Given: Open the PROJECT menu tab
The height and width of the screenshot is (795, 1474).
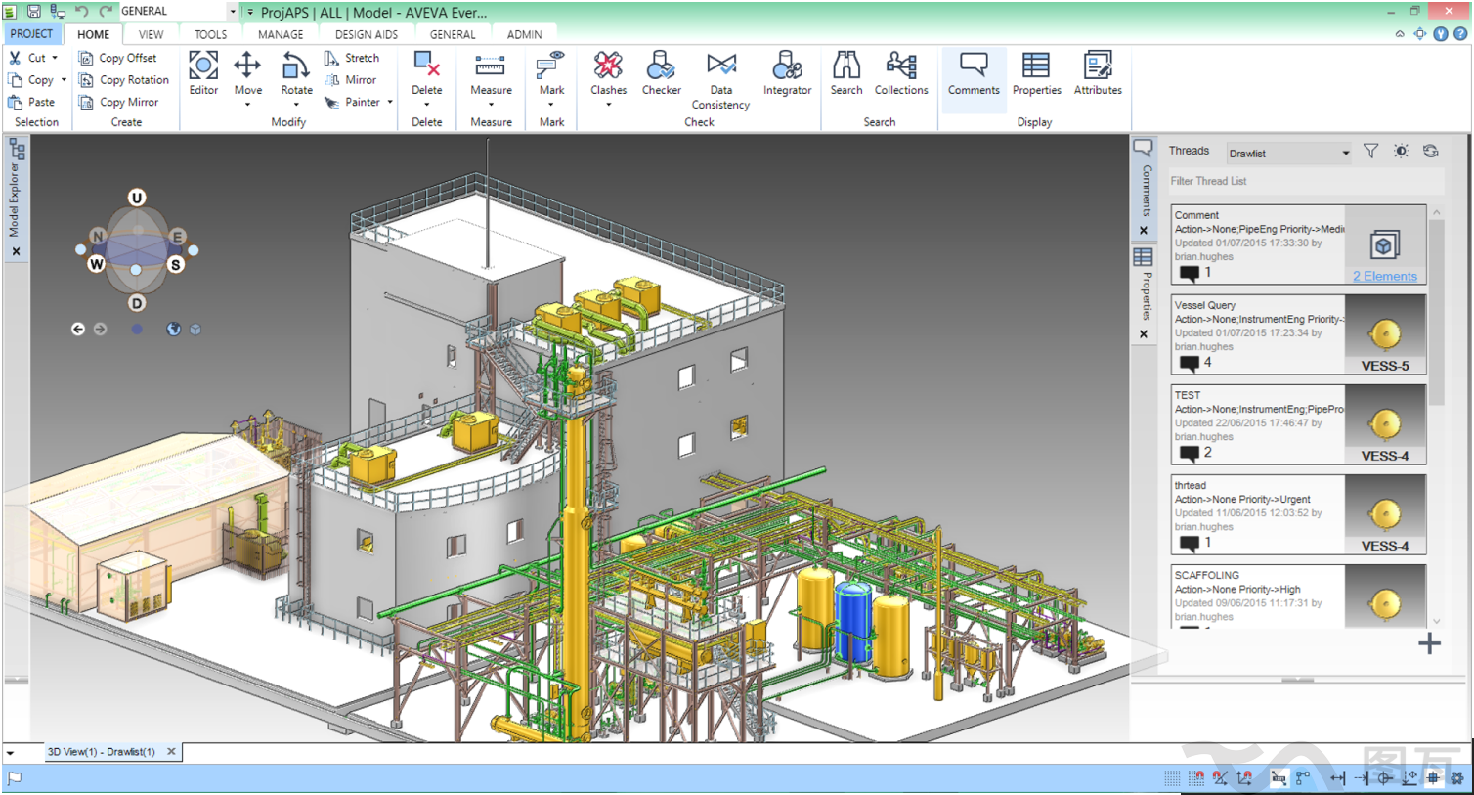Looking at the screenshot, I should coord(31,34).
